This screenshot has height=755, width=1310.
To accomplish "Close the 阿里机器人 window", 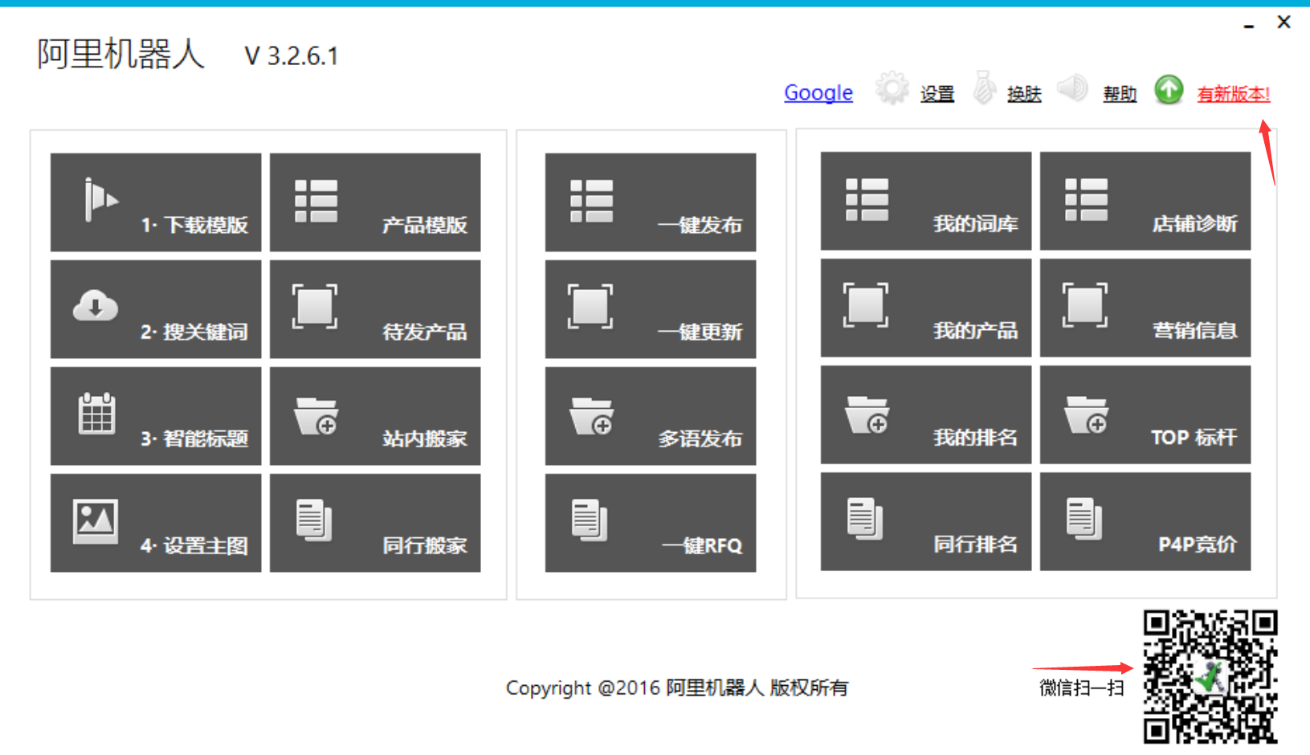I will click(x=1284, y=22).
